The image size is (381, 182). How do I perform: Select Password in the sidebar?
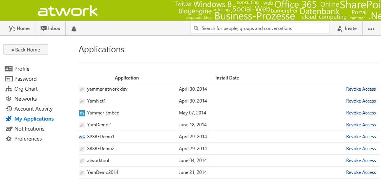25,79
